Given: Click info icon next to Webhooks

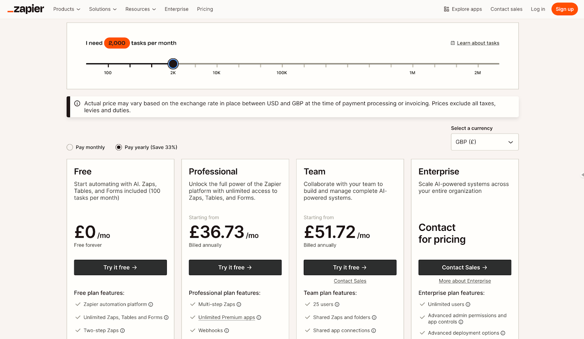Looking at the screenshot, I should click(226, 331).
